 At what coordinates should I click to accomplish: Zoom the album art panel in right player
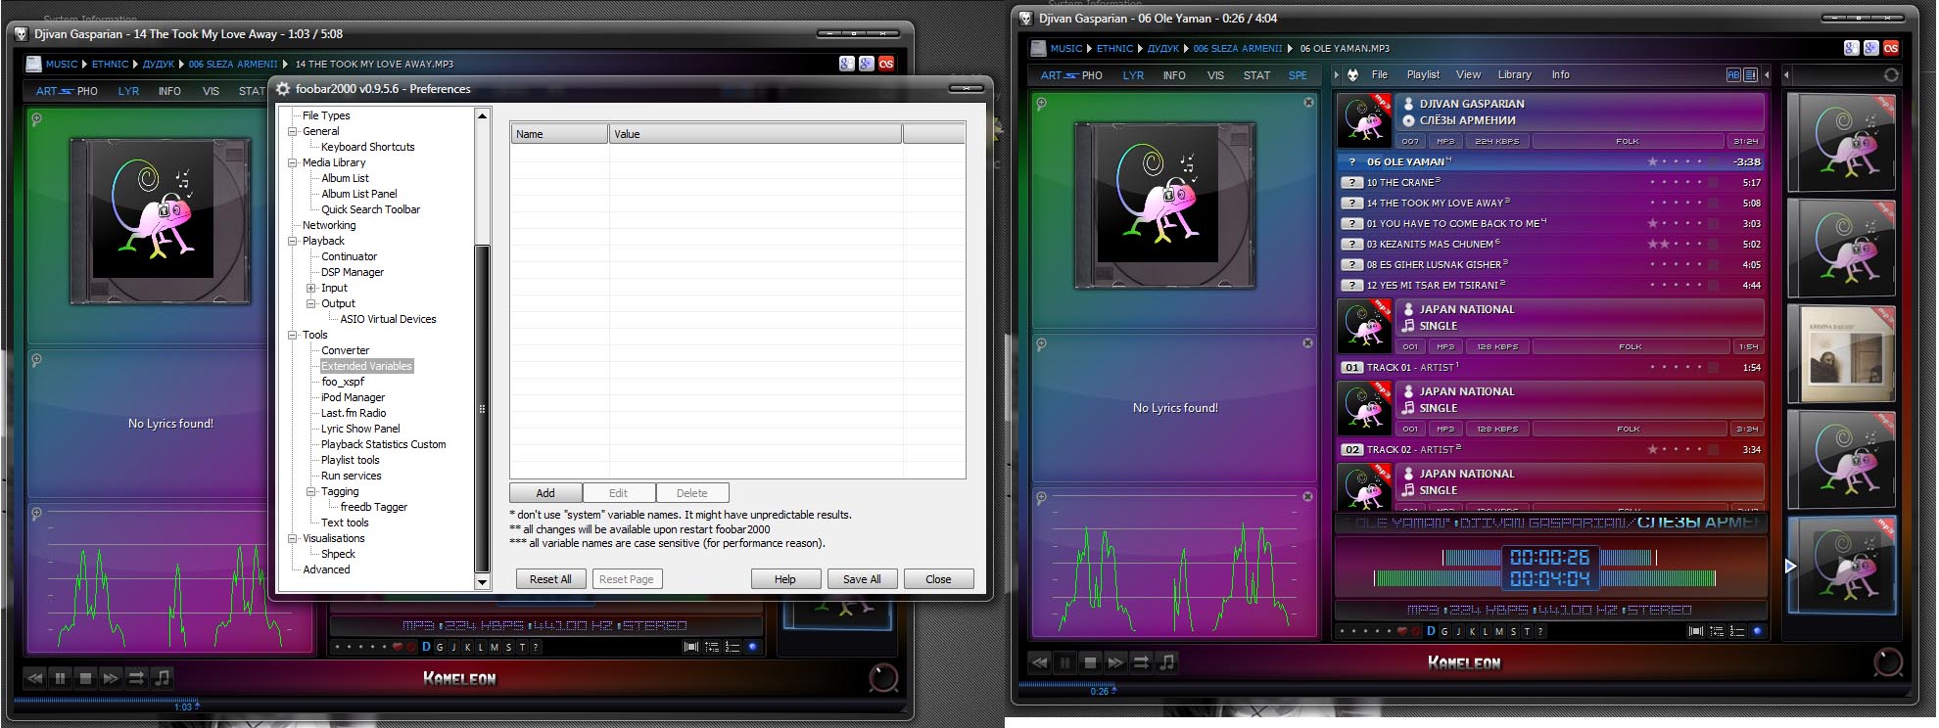(x=1041, y=103)
